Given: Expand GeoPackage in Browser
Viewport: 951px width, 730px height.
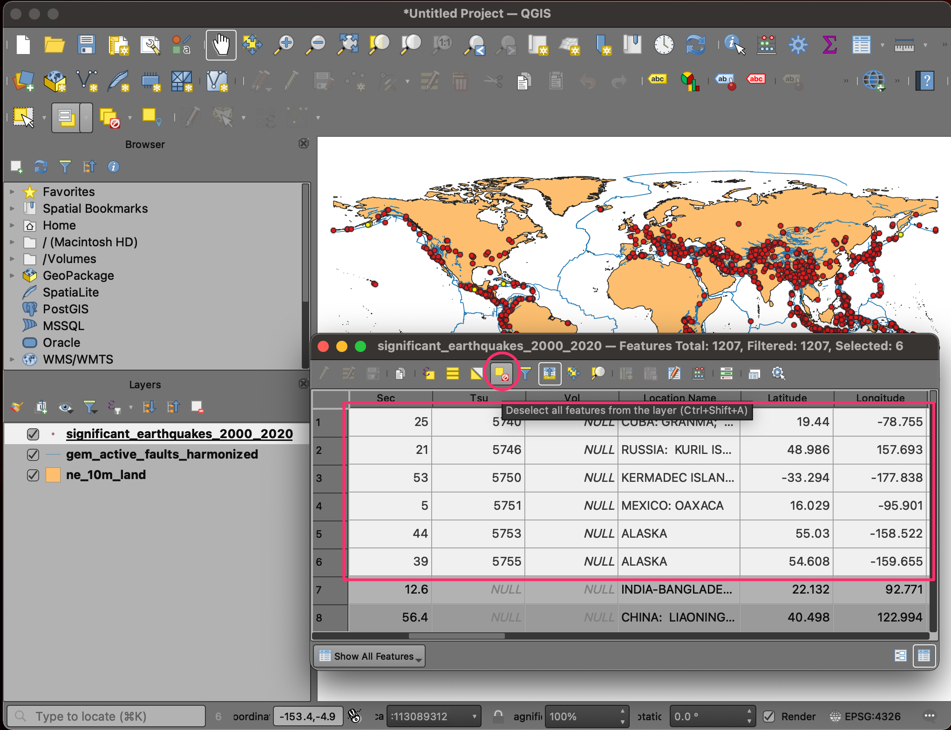Looking at the screenshot, I should (x=12, y=275).
